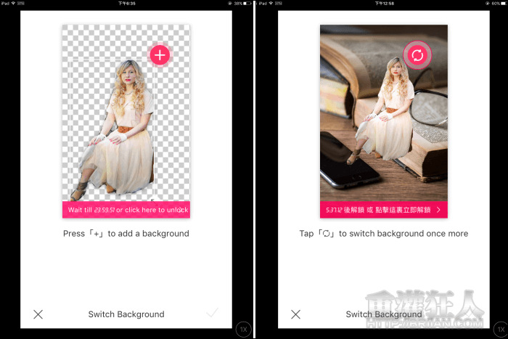The height and width of the screenshot is (339, 508).
Task: Tap the X icon on the right screen
Action: pos(295,314)
